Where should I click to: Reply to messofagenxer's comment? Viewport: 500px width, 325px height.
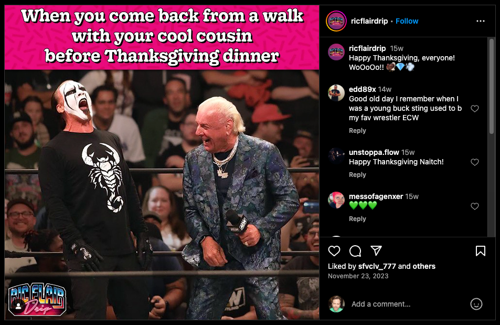357,219
